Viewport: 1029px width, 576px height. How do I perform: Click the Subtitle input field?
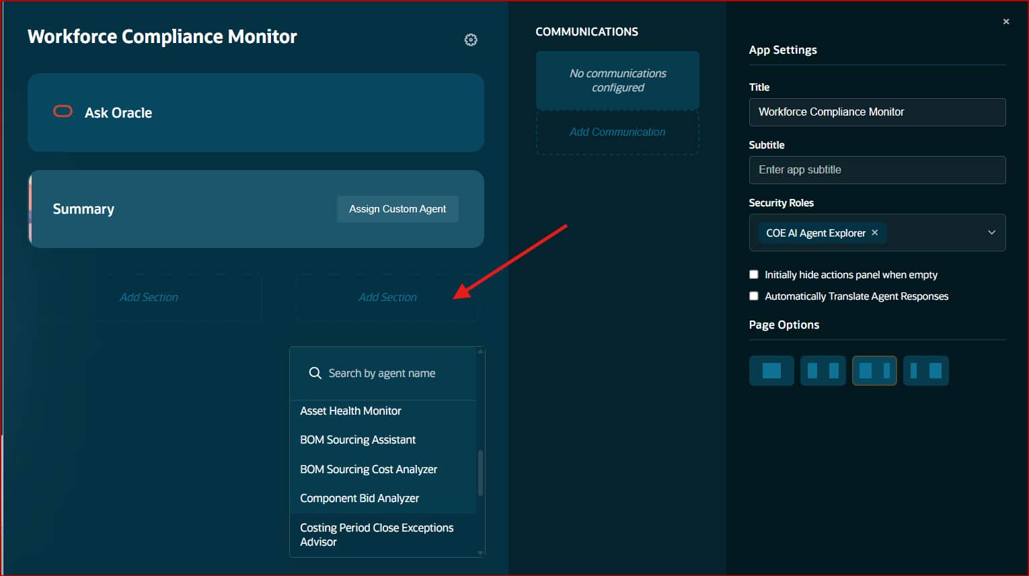point(877,170)
